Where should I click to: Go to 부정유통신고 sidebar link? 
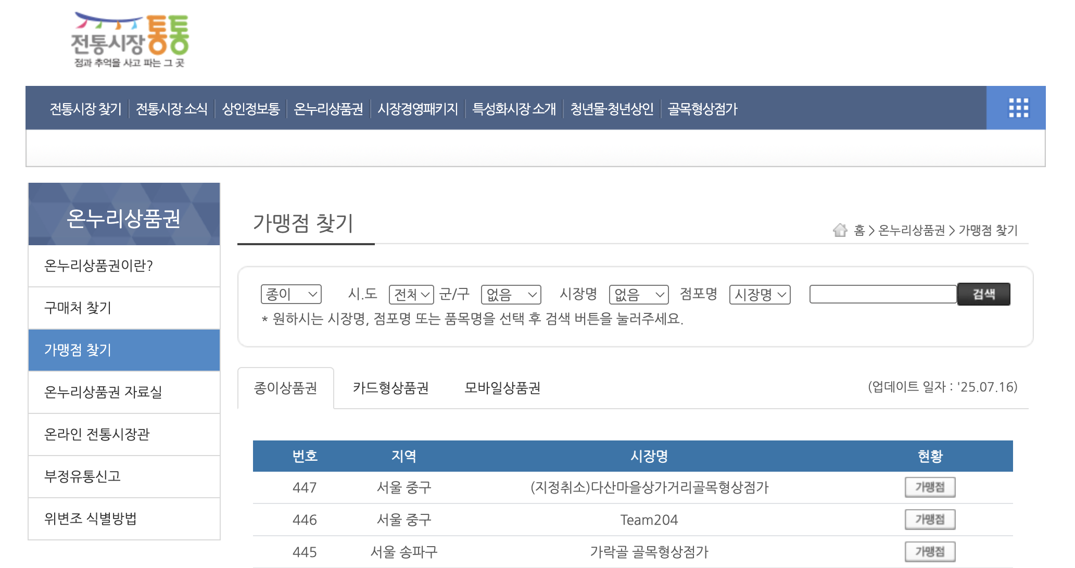pos(82,476)
